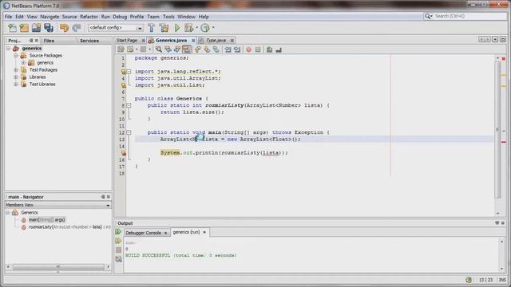Expand the Test Packages node
Screen dimensions: 511x287
pos(16,70)
